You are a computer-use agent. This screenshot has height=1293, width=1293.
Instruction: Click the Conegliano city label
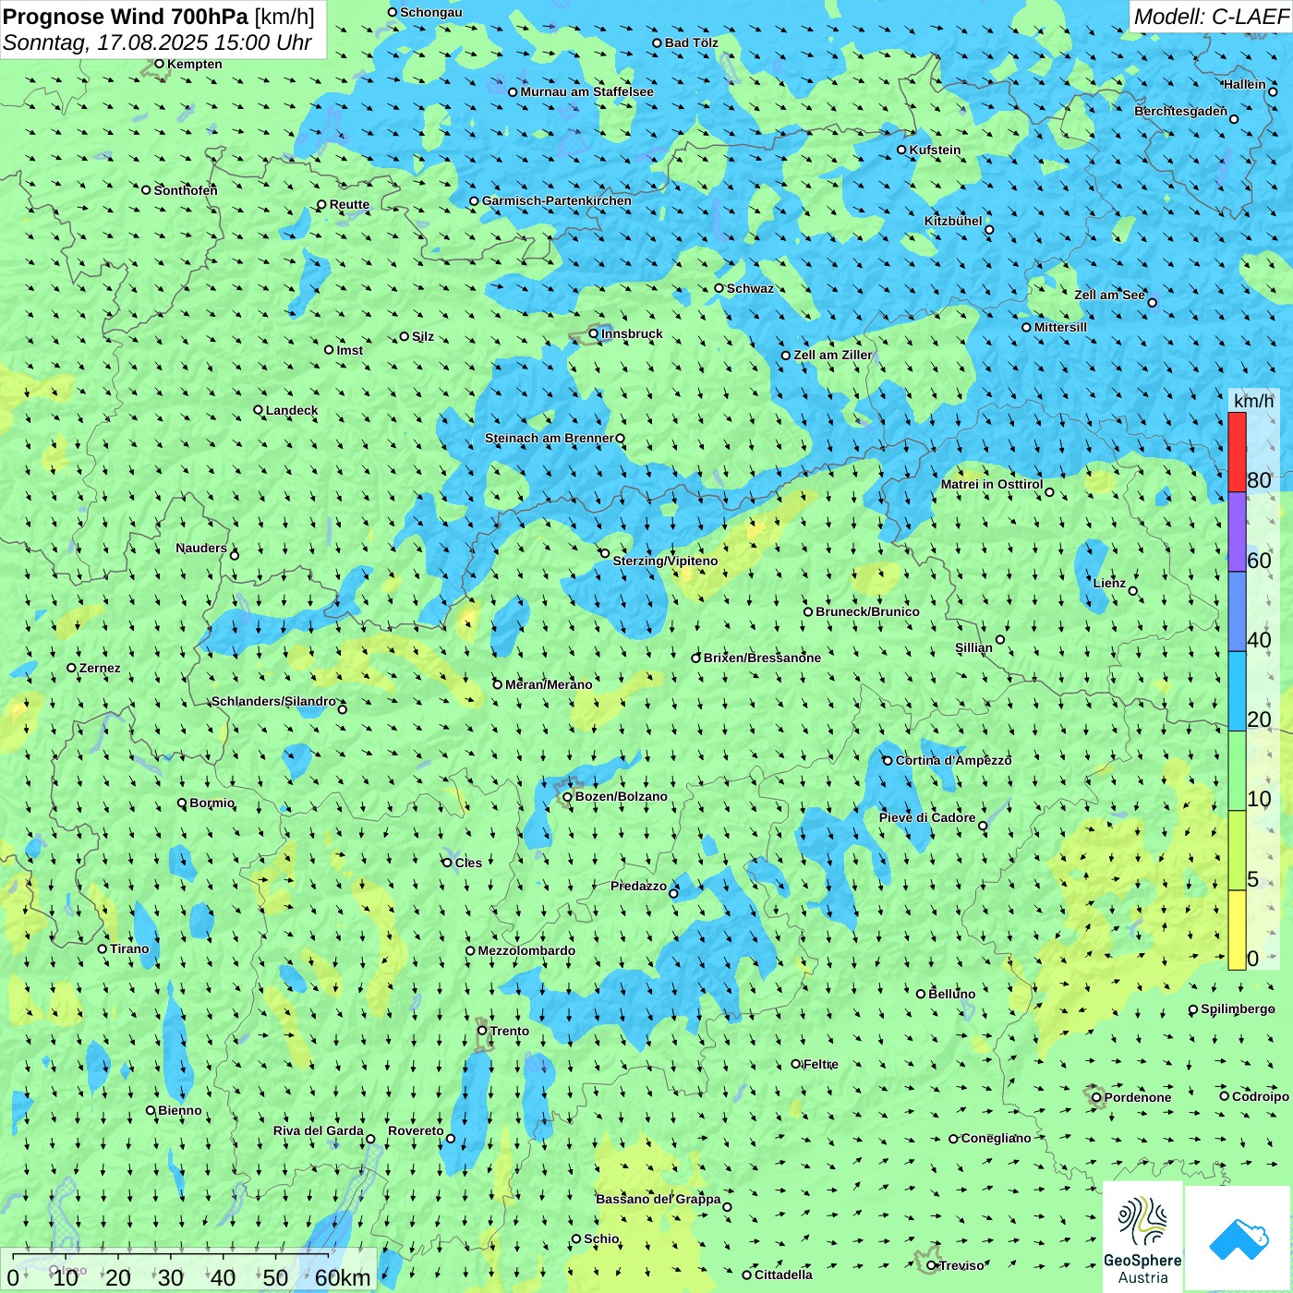pos(996,1138)
